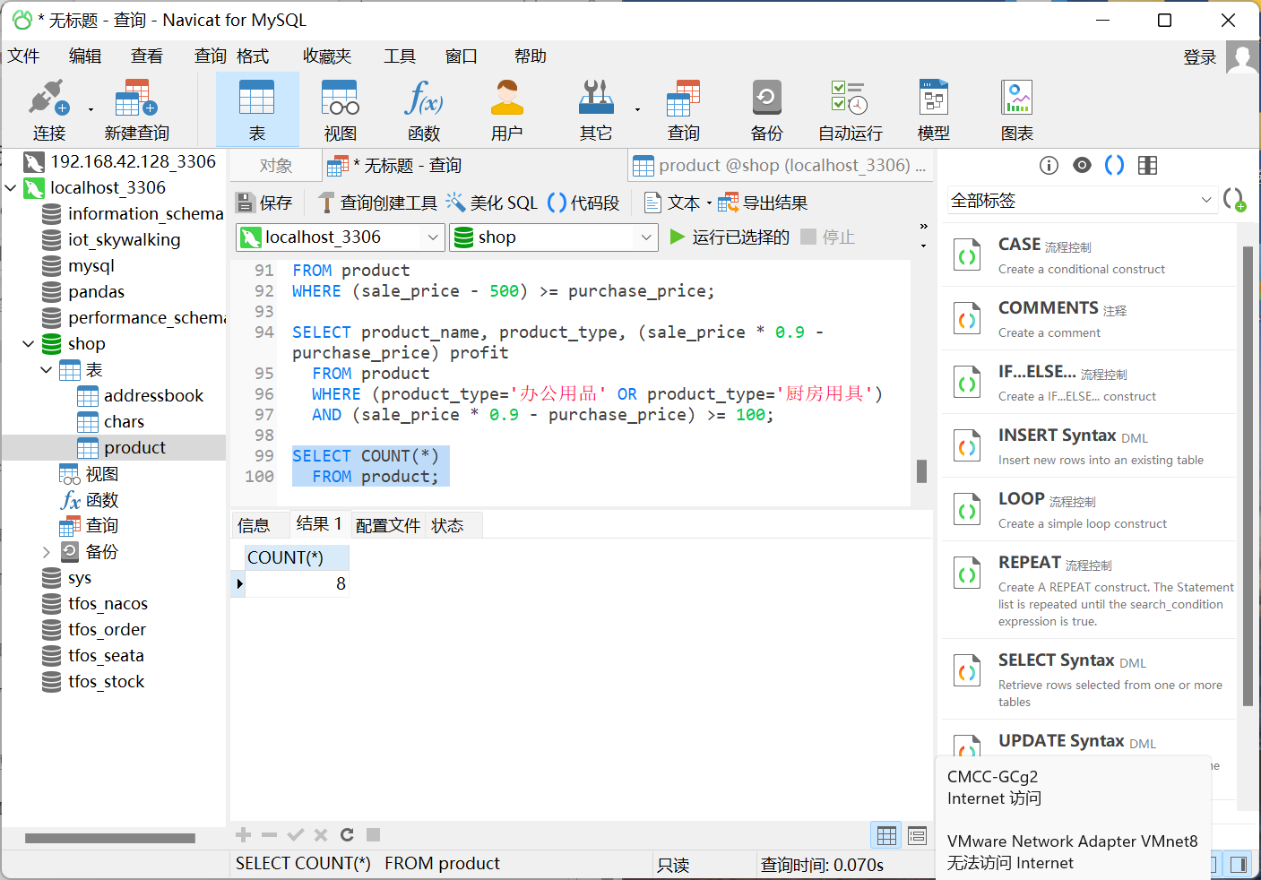The height and width of the screenshot is (880, 1261).
Task: Click 导出结果 (Export Result)
Action: (764, 203)
